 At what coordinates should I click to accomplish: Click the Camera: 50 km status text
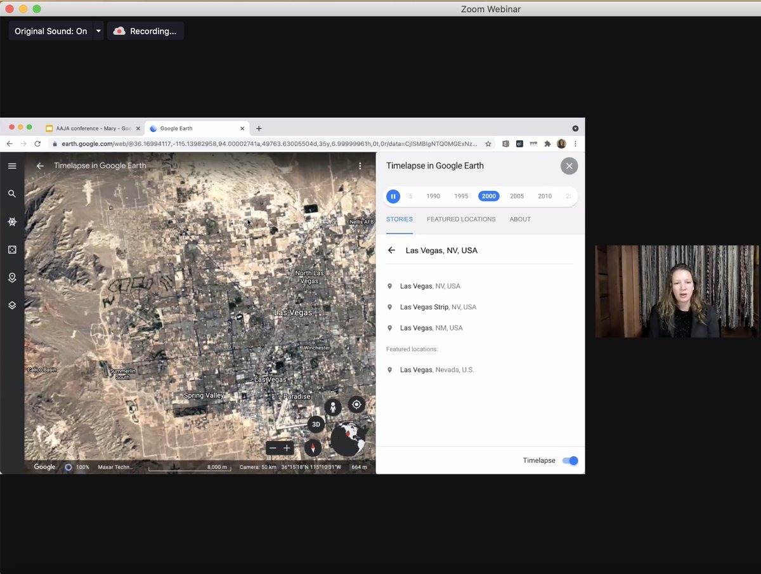point(257,467)
